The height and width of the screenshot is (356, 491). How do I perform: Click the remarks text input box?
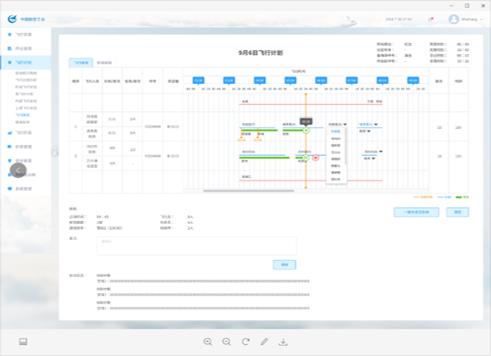click(x=196, y=246)
